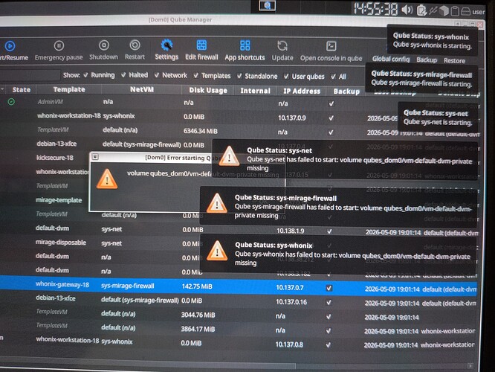Click the taskbar window thumbnail icon at top
Viewport: 495px width, 372px height.
tap(267, 5)
